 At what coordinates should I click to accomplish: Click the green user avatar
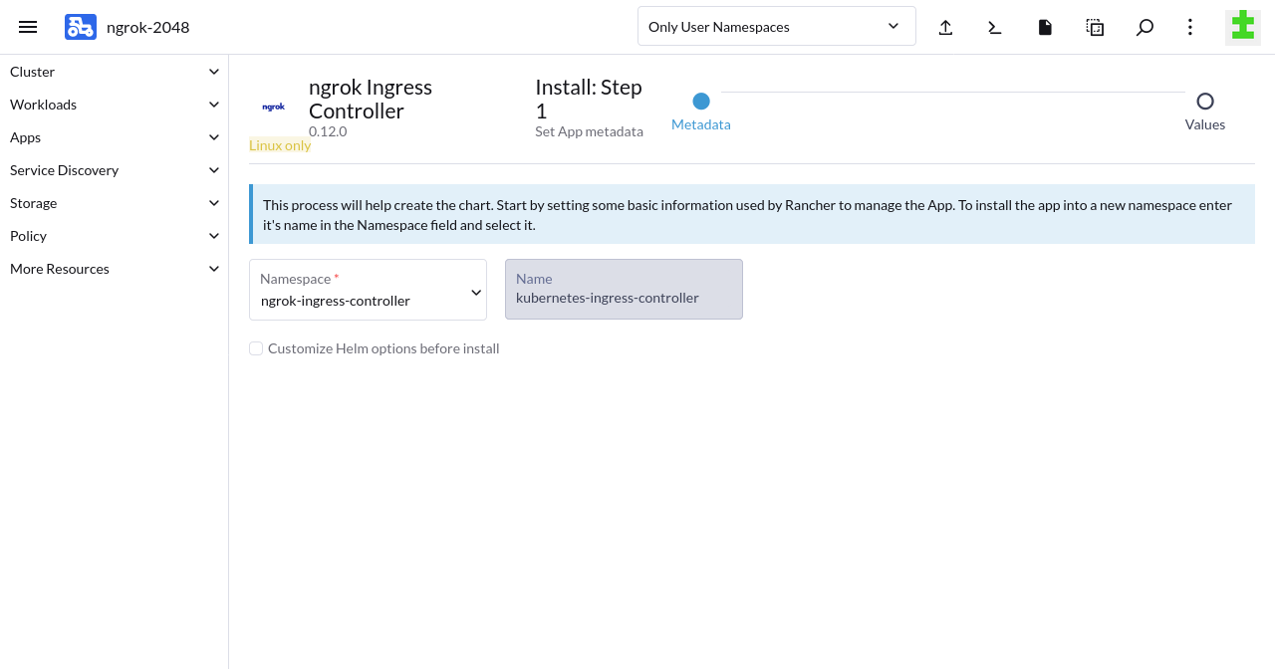1242,27
